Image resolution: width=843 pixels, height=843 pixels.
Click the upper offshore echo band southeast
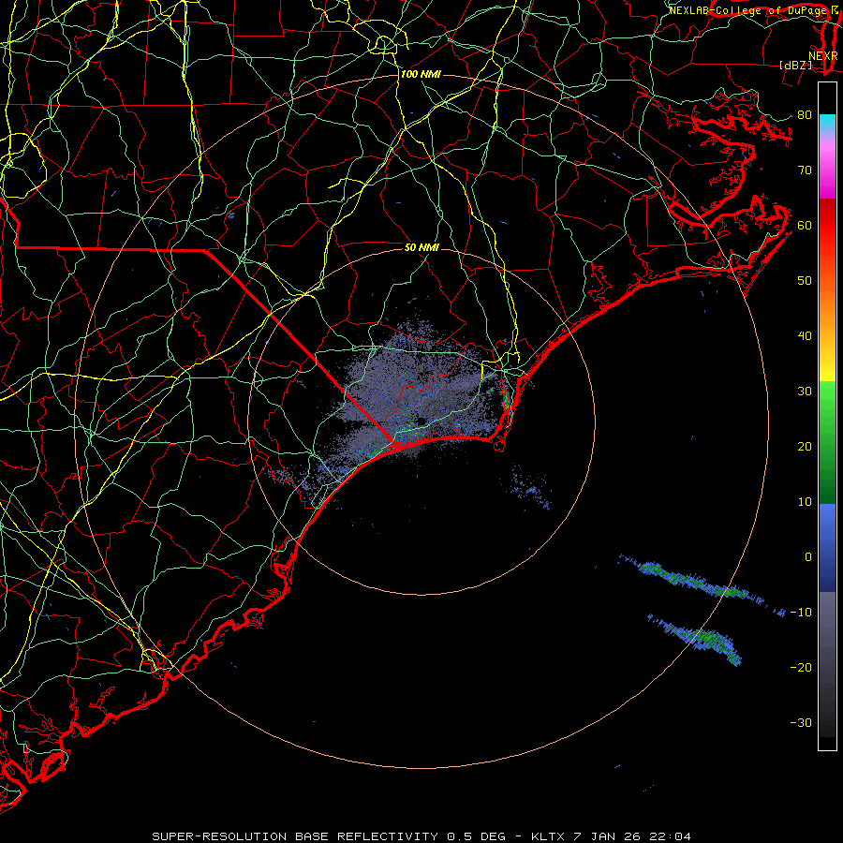point(702,584)
